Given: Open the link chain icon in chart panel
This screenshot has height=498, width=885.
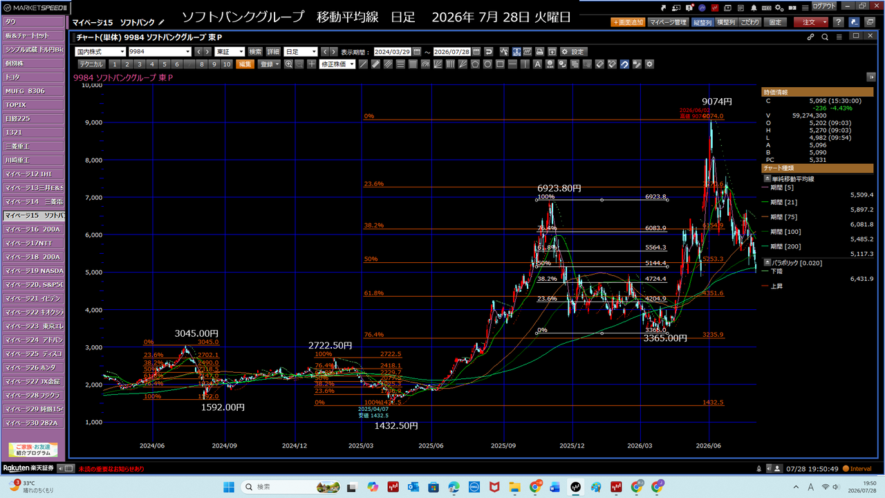Looking at the screenshot, I should pyautogui.click(x=811, y=37).
